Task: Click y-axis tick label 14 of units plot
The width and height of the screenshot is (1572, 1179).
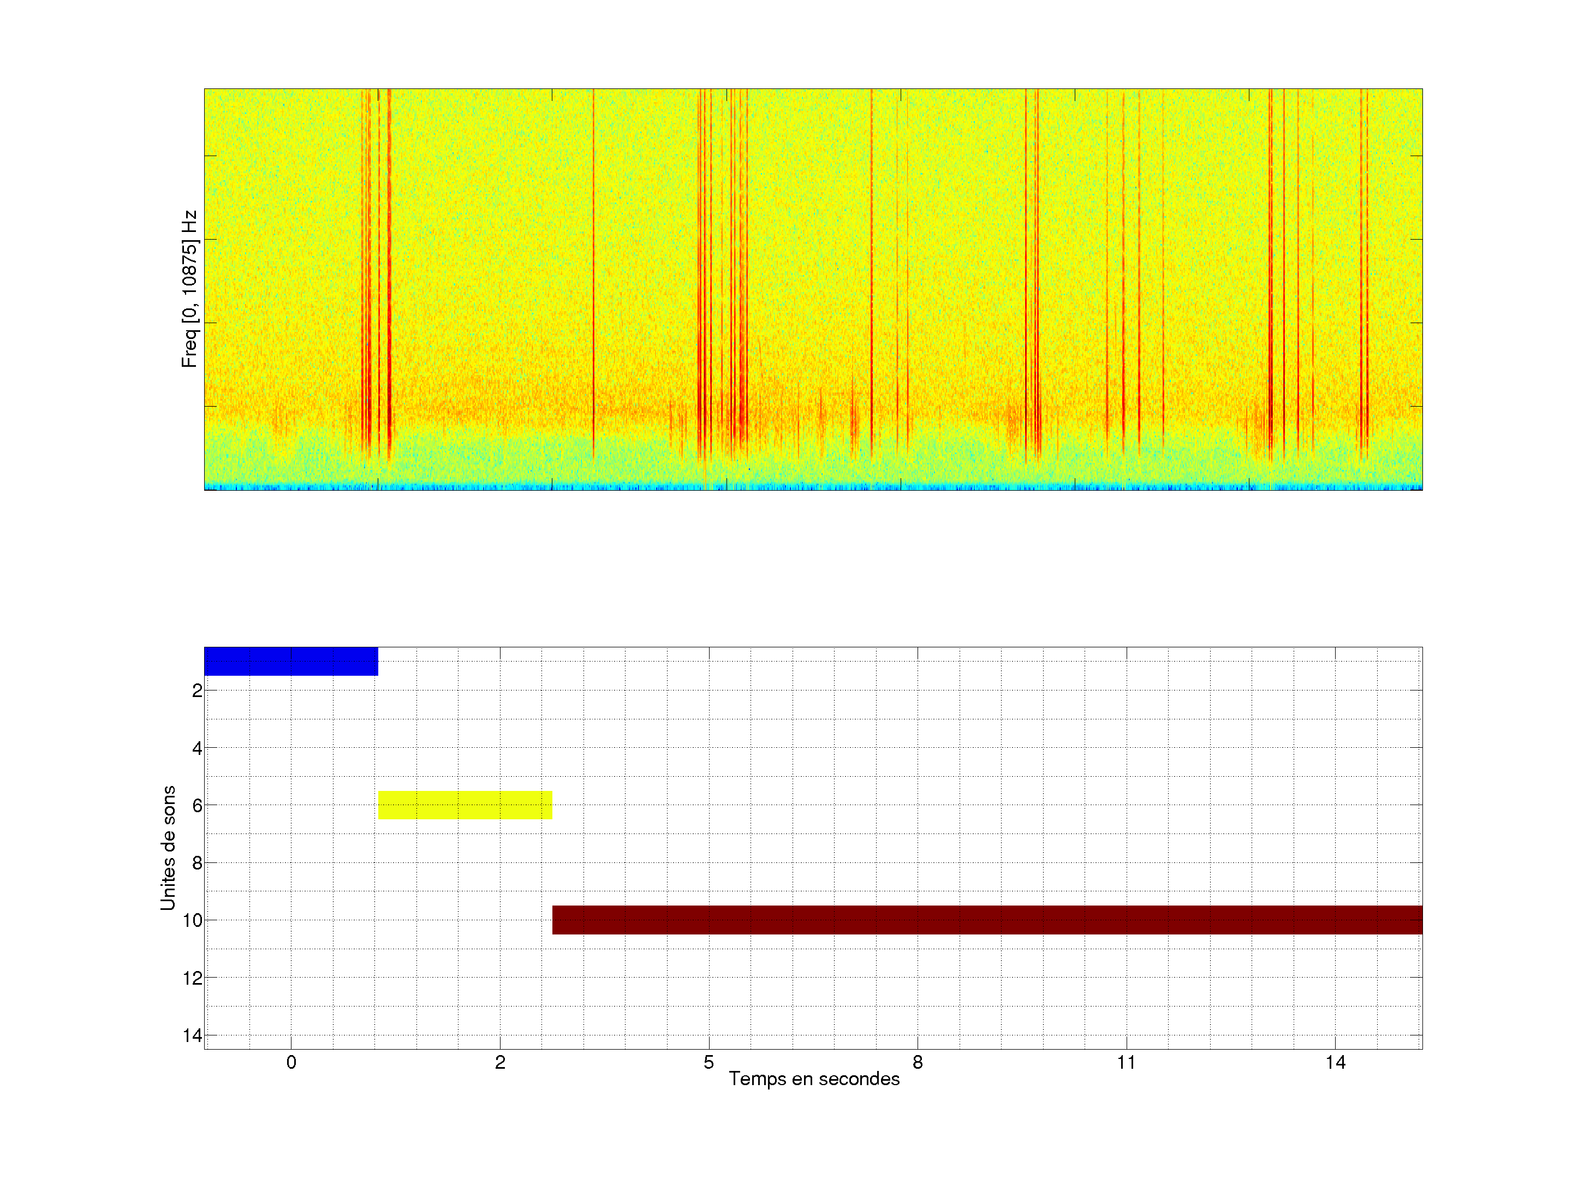Action: click(x=193, y=1035)
